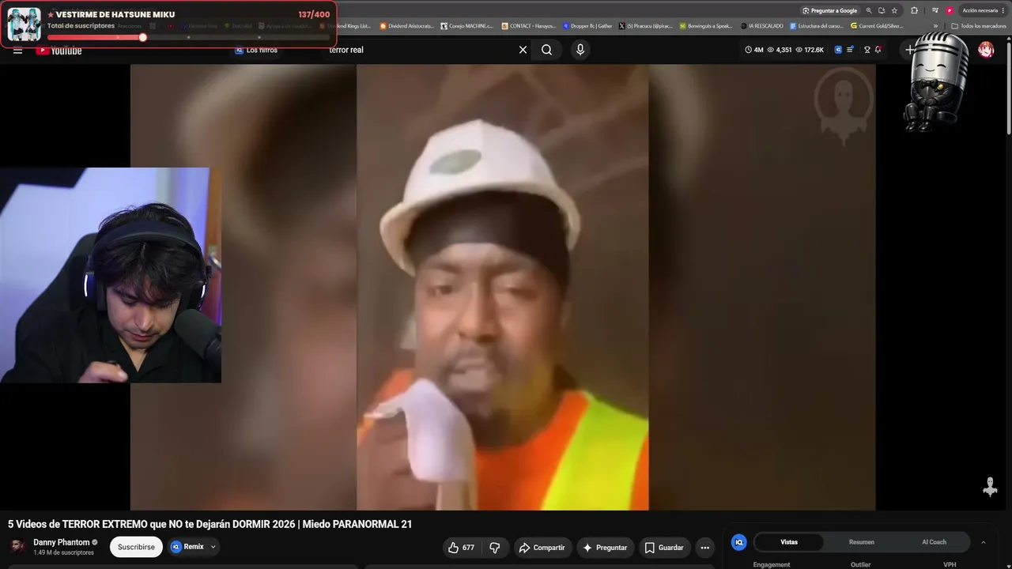
Task: Click the VPH column label
Action: point(950,564)
